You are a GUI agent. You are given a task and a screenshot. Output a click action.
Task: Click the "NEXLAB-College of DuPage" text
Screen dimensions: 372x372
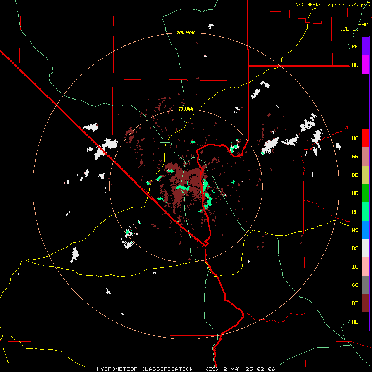[331, 5]
